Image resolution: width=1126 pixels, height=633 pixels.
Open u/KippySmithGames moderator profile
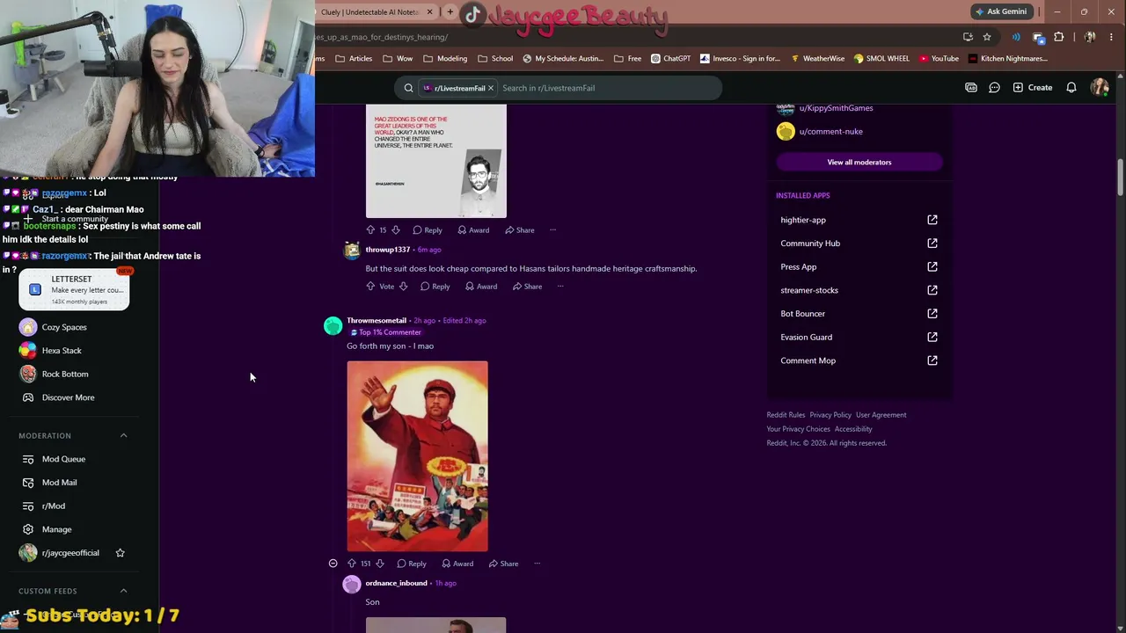click(836, 108)
